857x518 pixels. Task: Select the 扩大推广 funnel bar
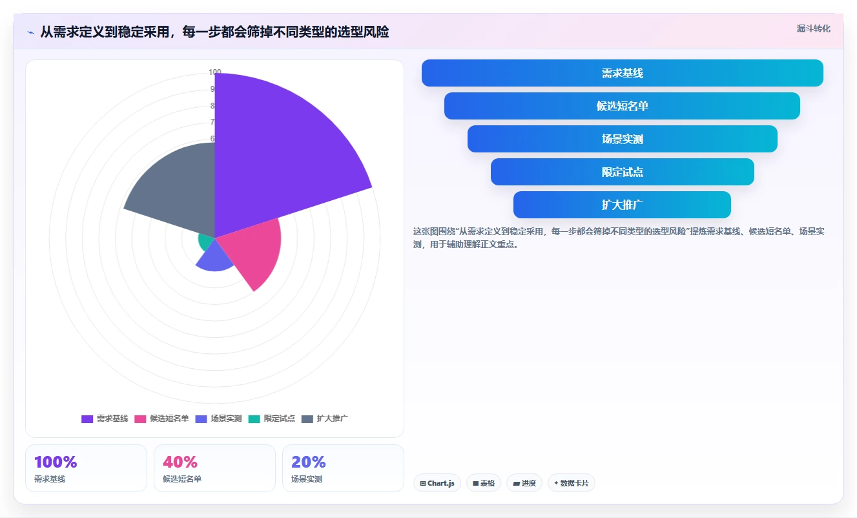622,205
